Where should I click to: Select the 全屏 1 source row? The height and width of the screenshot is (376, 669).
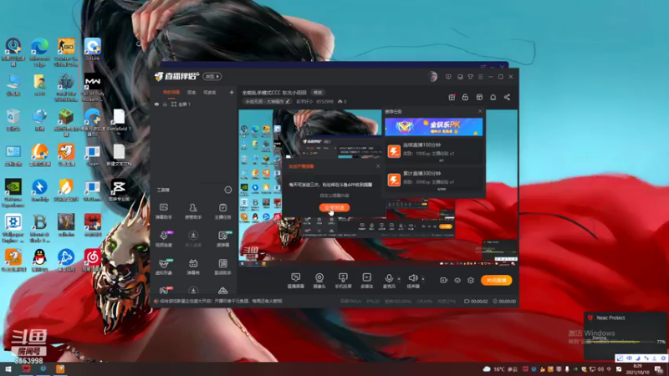coord(194,104)
